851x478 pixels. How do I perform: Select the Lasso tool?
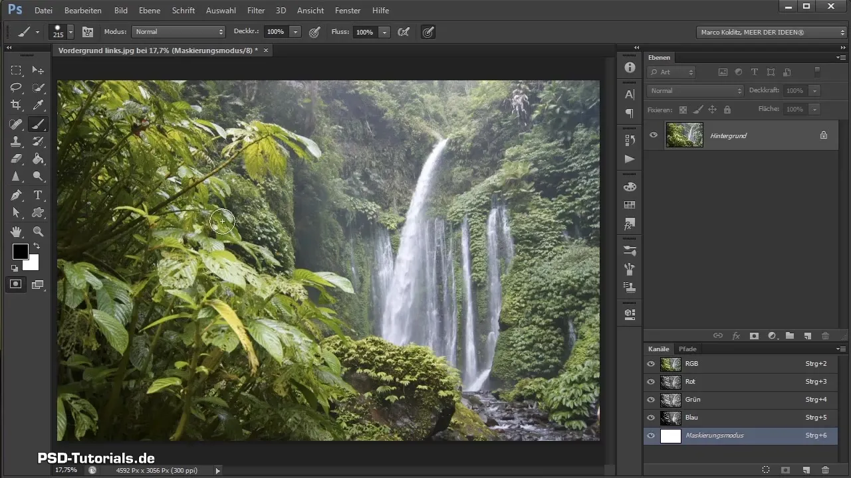tap(16, 88)
